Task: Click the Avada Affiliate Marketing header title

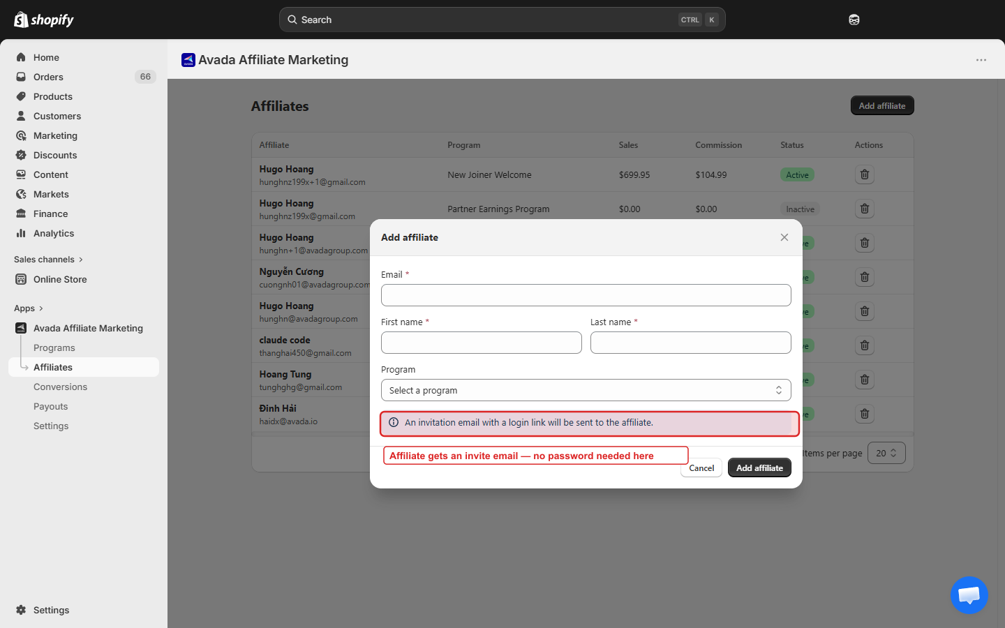Action: (274, 60)
